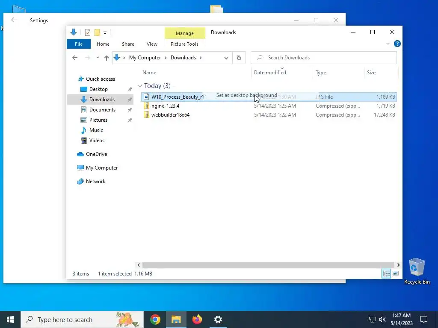The width and height of the screenshot is (438, 328).
Task: Click pin icon next to Documents
Action: [x=130, y=110]
